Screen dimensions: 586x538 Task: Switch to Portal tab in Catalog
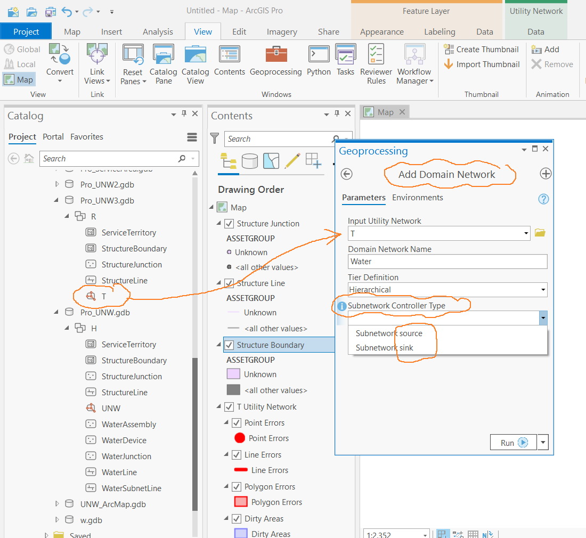point(53,137)
